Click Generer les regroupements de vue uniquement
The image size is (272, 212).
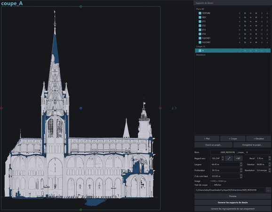pos(232,209)
